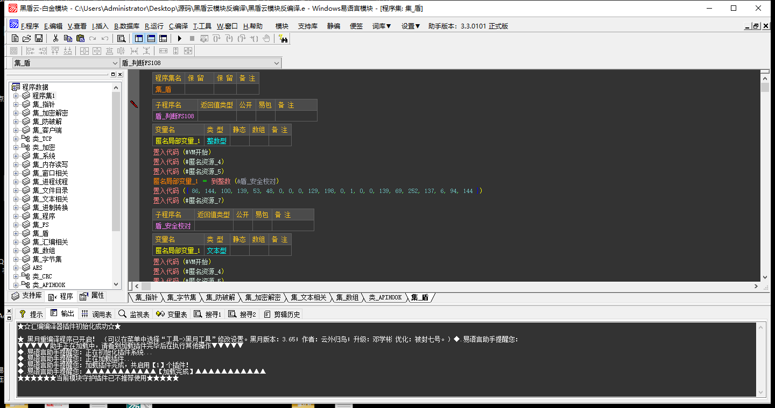Click the 模块 helper button
The height and width of the screenshot is (408, 775).
(282, 26)
